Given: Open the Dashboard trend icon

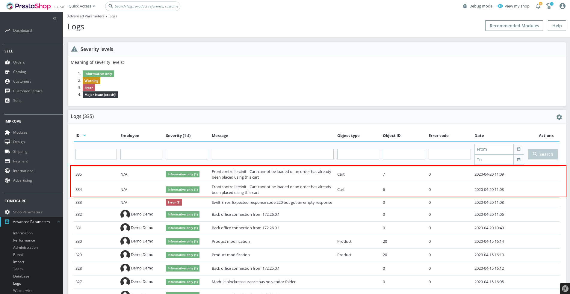Looking at the screenshot, I should (7, 31).
